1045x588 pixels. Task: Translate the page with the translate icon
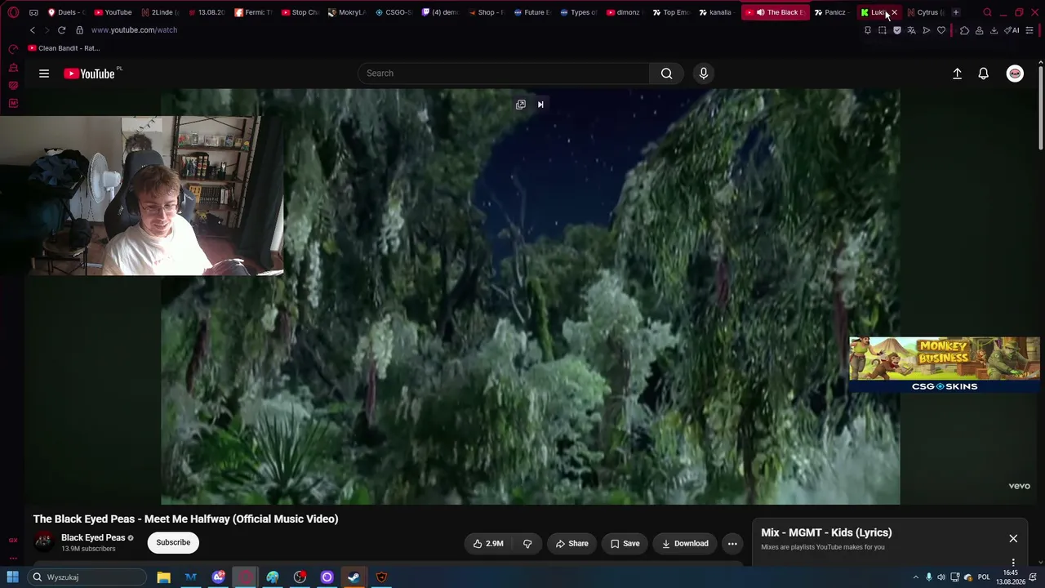[912, 30]
